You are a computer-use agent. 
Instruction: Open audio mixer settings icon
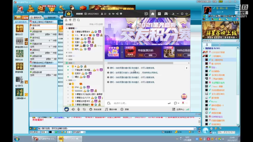pos(84,109)
